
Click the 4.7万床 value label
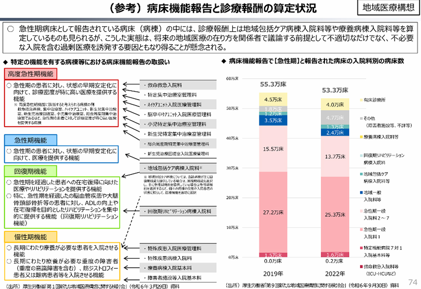pyautogui.click(x=335, y=118)
